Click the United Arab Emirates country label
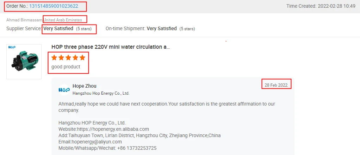This screenshot has height=155, width=360. pos(63,20)
